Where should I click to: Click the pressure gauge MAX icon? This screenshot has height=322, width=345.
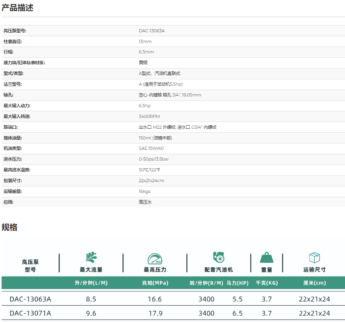155,259
